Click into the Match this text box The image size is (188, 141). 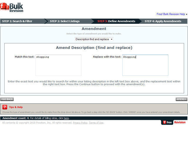58,65
